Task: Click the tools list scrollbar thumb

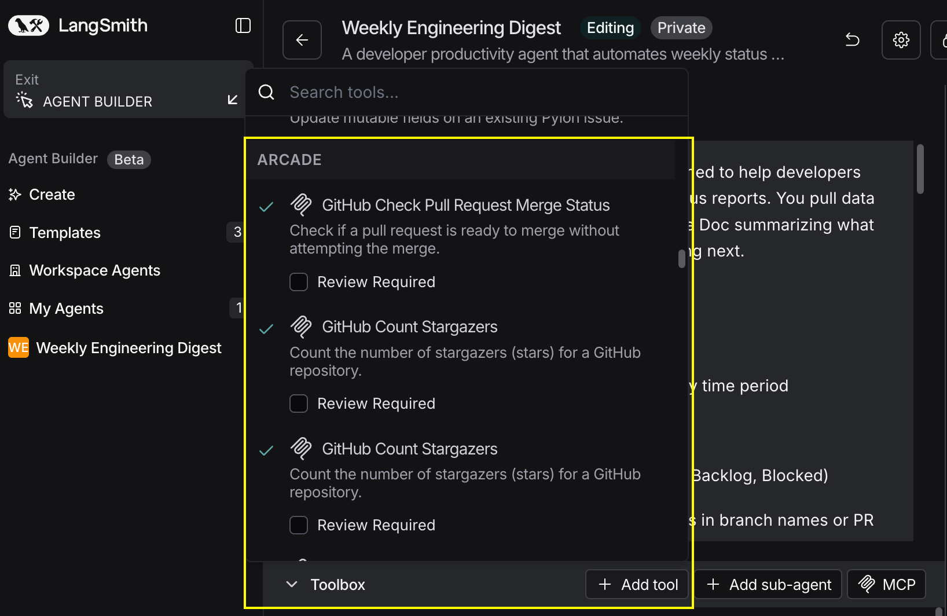Action: point(682,258)
